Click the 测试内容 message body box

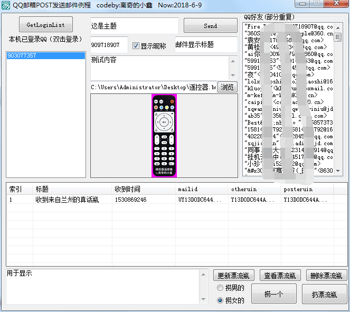tap(159, 68)
